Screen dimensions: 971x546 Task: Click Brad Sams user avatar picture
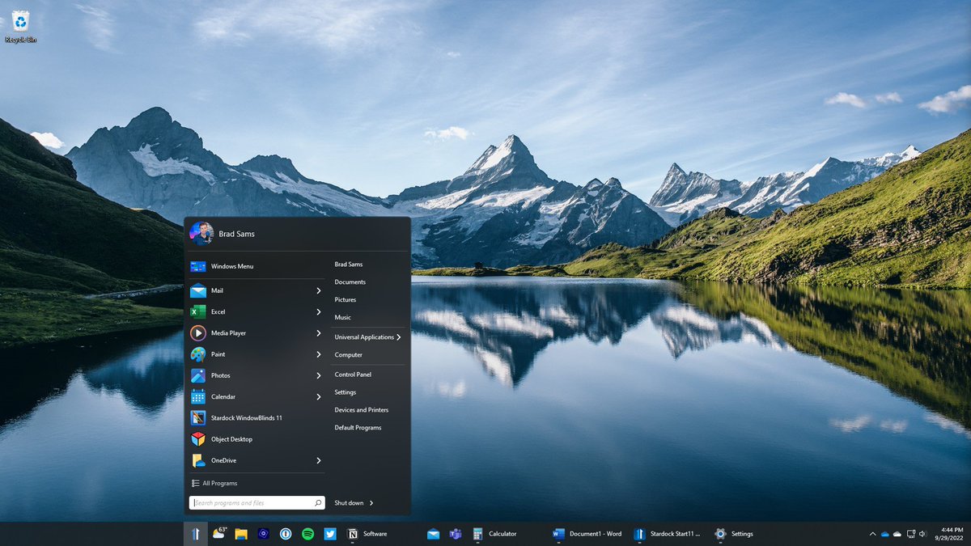coord(201,234)
